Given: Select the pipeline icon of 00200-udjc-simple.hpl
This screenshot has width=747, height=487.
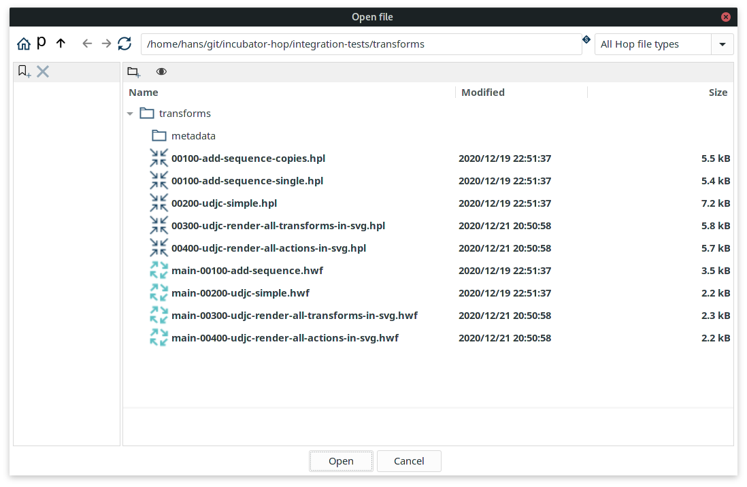Looking at the screenshot, I should click(x=159, y=203).
